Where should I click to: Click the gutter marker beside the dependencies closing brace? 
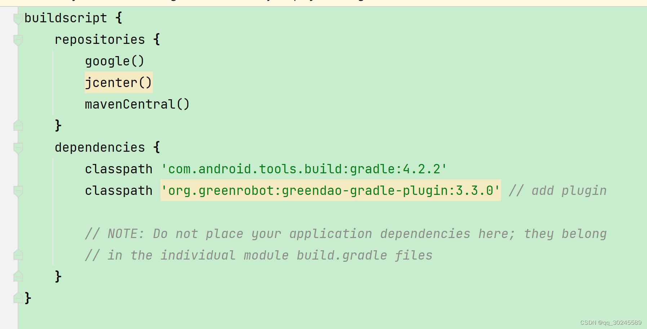click(17, 277)
